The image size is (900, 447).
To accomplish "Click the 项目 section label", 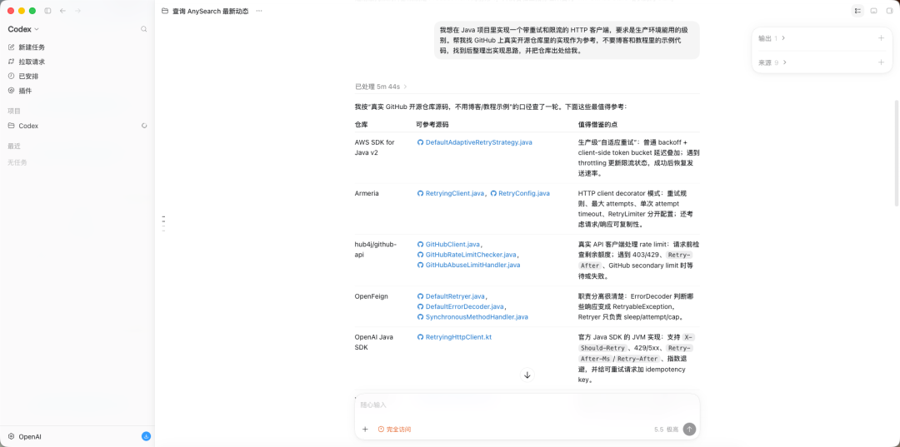I will 14,112.
